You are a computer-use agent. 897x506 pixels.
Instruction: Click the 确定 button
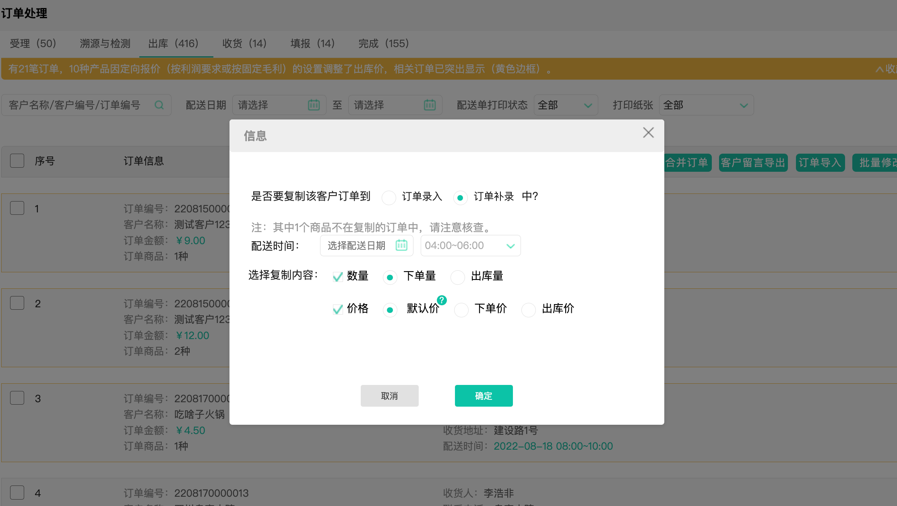484,396
